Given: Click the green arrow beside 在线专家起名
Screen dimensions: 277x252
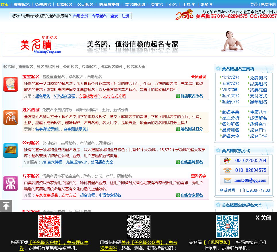Looking at the screenshot, I should 178,195.
